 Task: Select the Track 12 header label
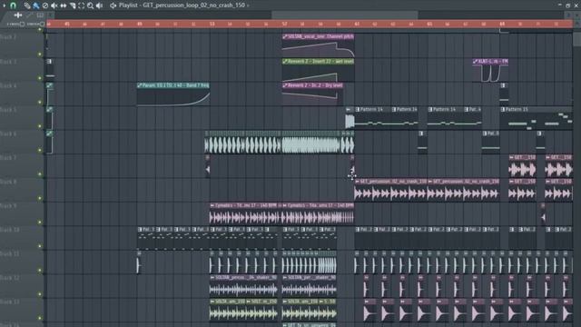pyautogui.click(x=10, y=278)
